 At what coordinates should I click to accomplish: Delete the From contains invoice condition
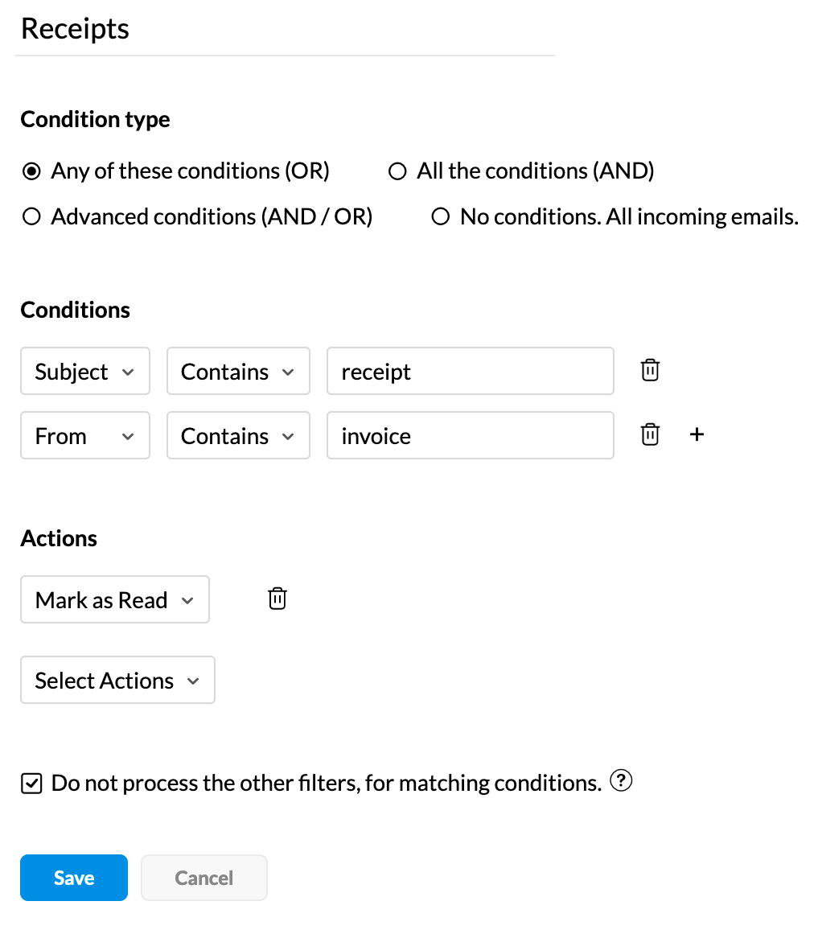(650, 434)
